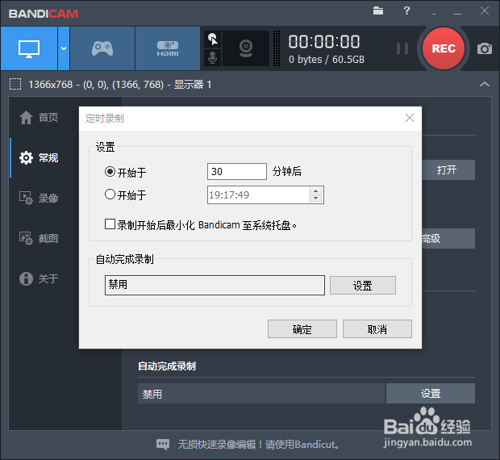Toggle webcam overlay icon

click(x=246, y=48)
